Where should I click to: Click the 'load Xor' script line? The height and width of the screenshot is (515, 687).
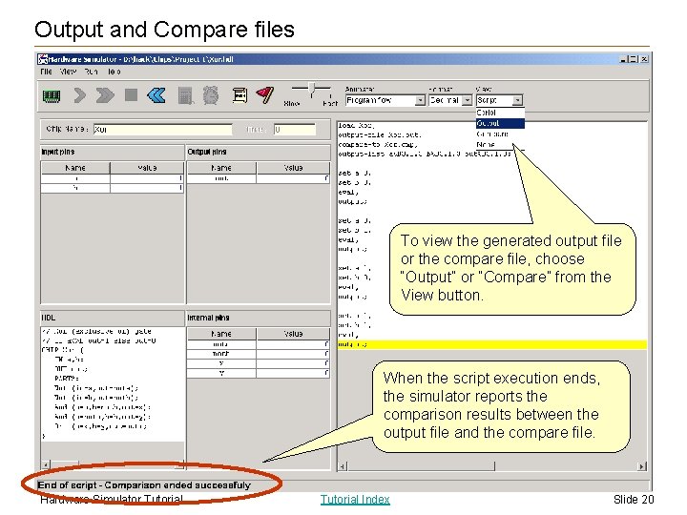click(x=356, y=126)
